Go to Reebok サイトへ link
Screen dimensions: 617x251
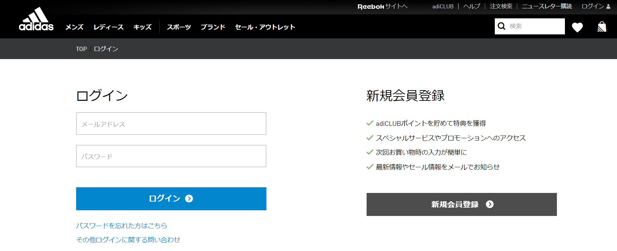(383, 6)
